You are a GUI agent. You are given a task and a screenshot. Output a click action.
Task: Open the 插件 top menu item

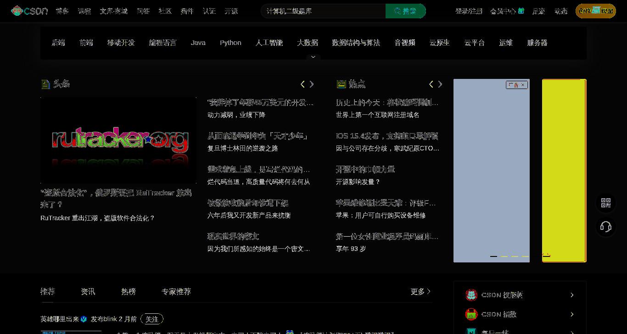(187, 11)
